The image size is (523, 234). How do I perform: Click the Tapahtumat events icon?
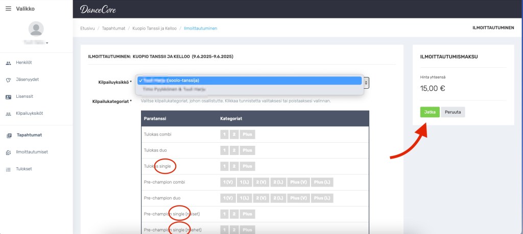8,136
